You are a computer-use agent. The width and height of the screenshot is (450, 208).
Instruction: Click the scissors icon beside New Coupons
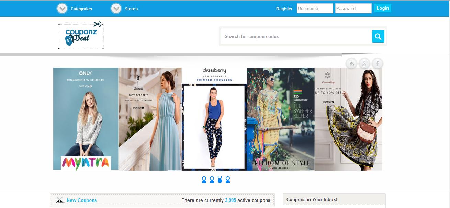pyautogui.click(x=60, y=200)
